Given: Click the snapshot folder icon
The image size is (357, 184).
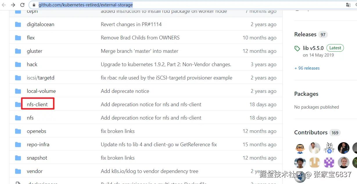Looking at the screenshot, I should 18,158.
